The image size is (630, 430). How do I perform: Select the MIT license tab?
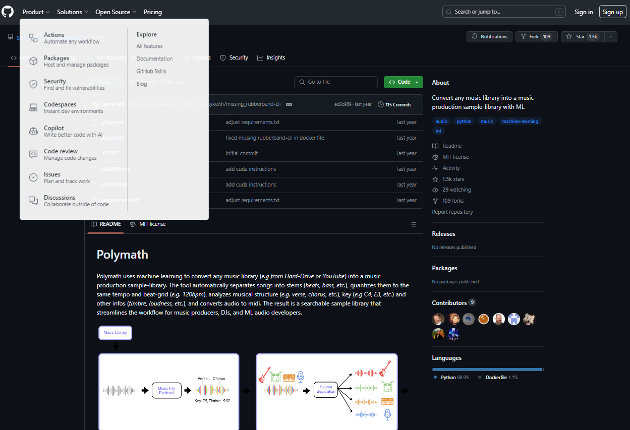[x=148, y=224]
